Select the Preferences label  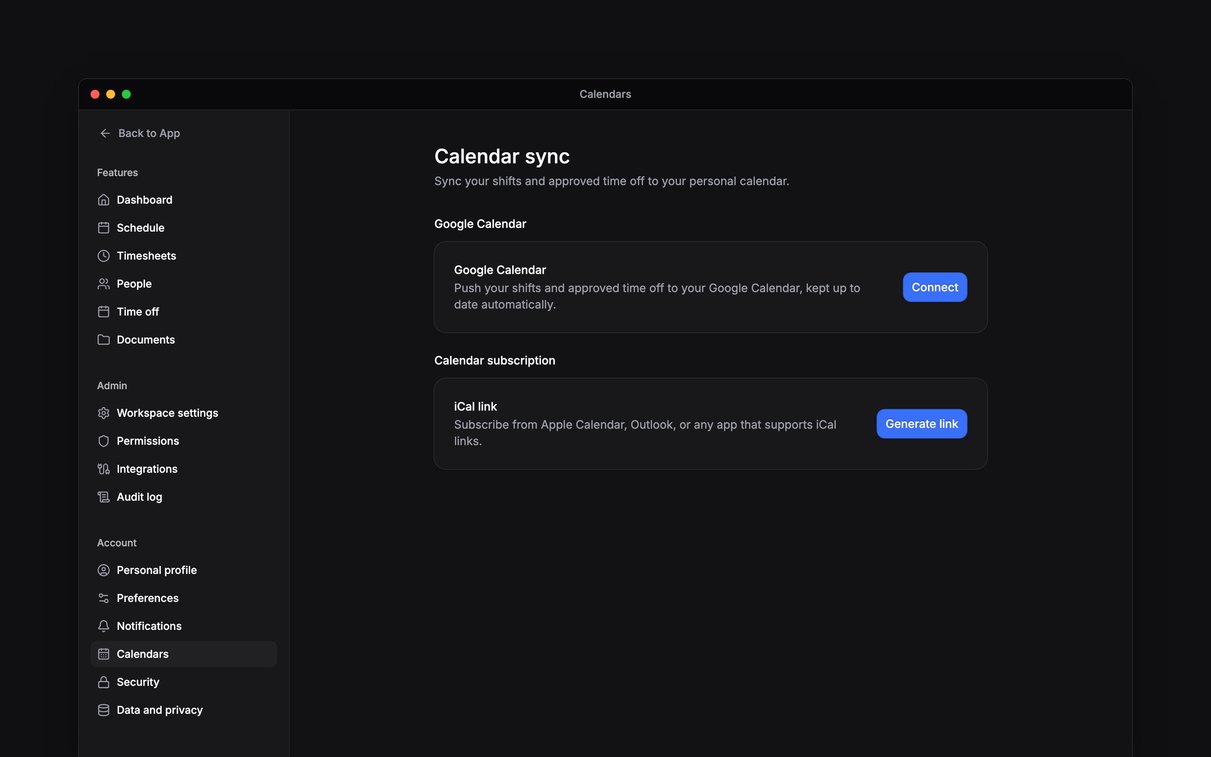148,598
